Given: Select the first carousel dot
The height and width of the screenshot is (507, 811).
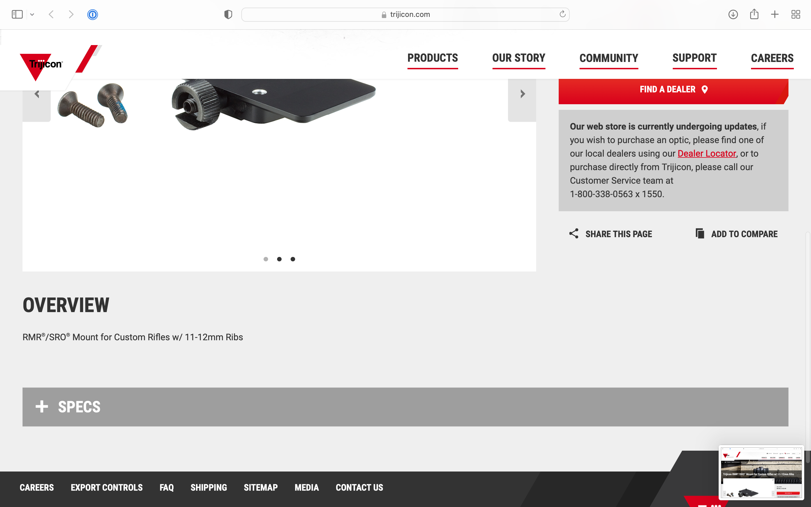Looking at the screenshot, I should 266,259.
